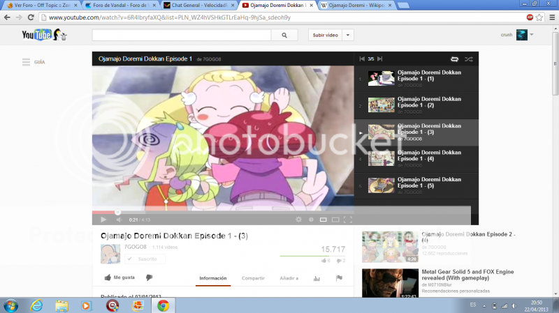Click the YouTube search input field
The width and height of the screenshot is (559, 313).
[x=182, y=35]
